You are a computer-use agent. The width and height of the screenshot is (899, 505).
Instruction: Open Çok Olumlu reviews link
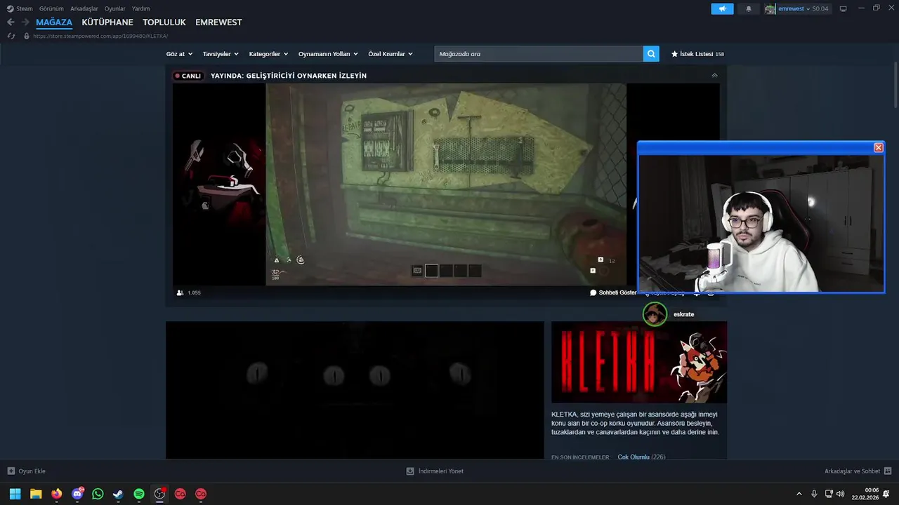point(634,457)
